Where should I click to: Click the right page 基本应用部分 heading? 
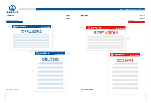pos(84,16)
